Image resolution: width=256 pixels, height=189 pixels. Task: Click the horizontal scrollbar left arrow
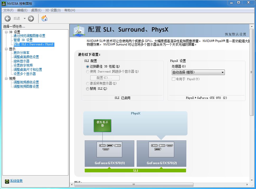72,185
